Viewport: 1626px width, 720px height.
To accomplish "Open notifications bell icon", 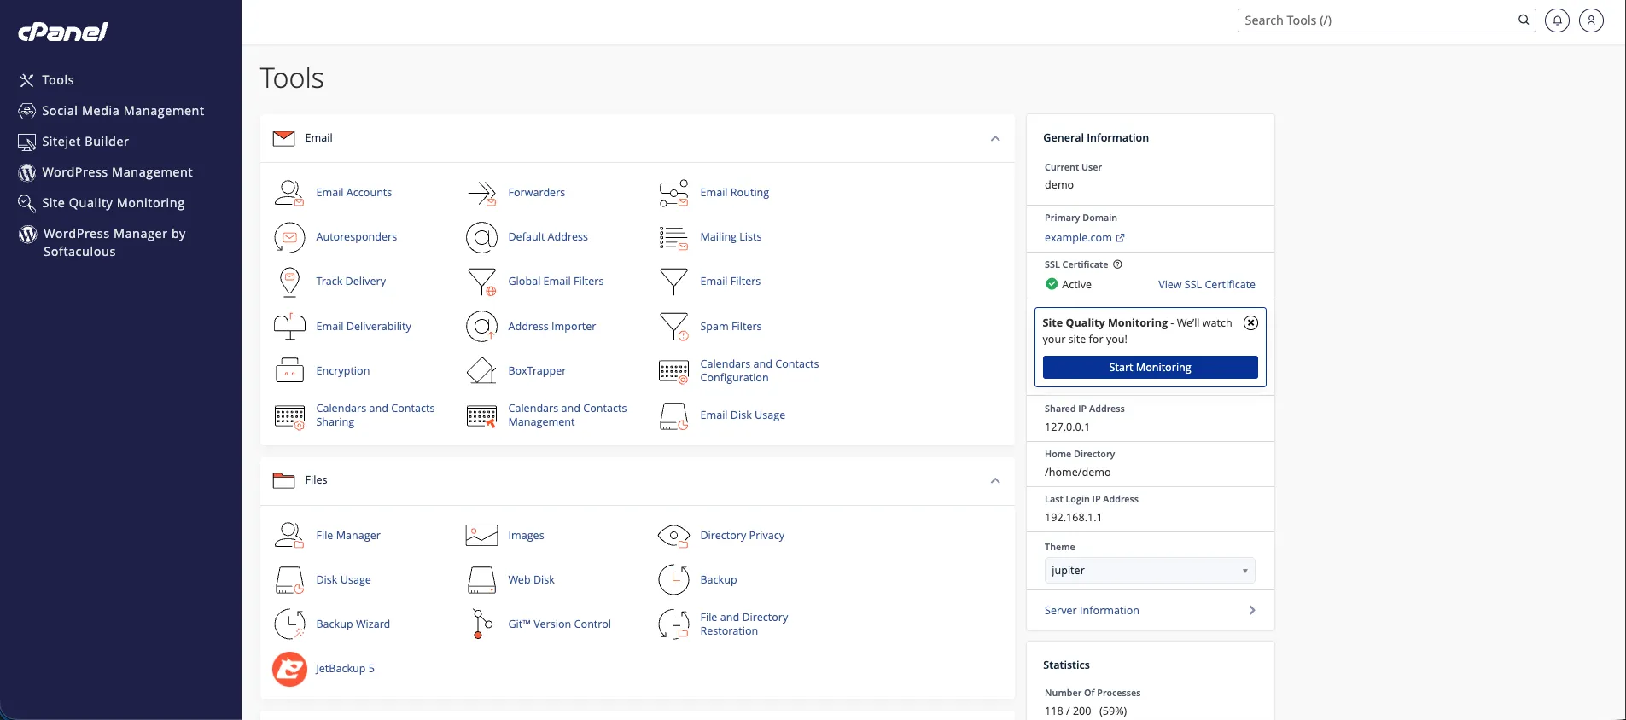I will (1557, 20).
